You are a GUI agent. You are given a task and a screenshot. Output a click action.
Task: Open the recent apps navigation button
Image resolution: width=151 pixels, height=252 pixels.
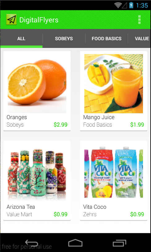(x=119, y=243)
